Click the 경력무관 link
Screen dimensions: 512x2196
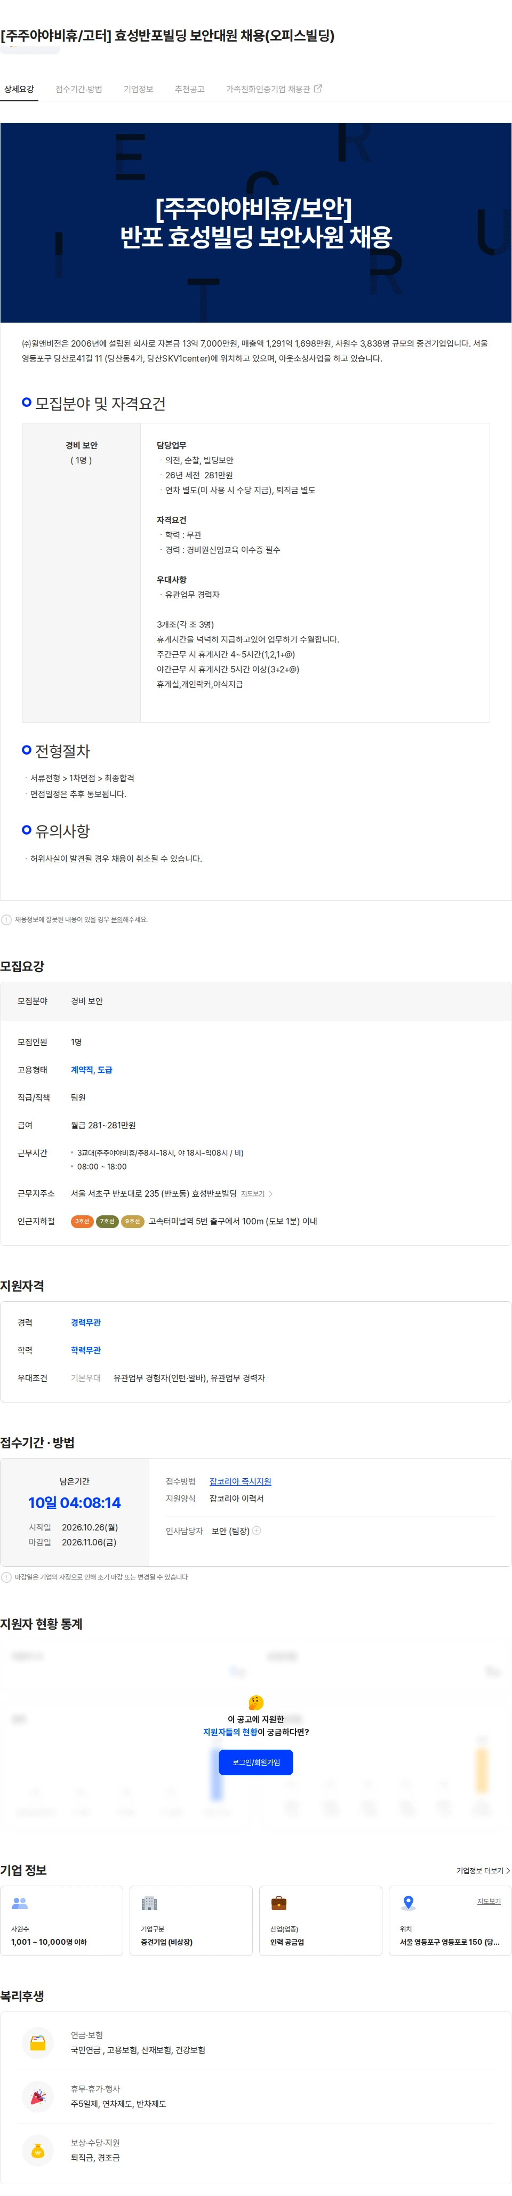coord(85,1322)
